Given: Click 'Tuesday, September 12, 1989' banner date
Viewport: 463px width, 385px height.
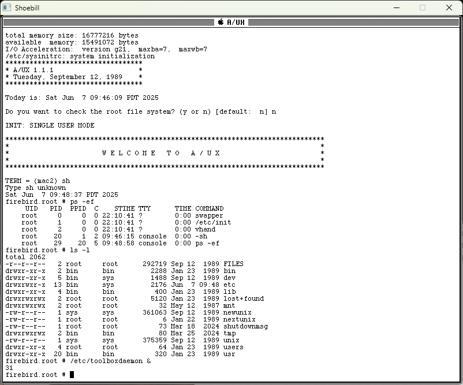Looking at the screenshot, I should pyautogui.click(x=68, y=77).
